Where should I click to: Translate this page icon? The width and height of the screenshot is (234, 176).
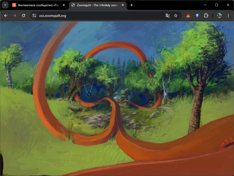168,16
